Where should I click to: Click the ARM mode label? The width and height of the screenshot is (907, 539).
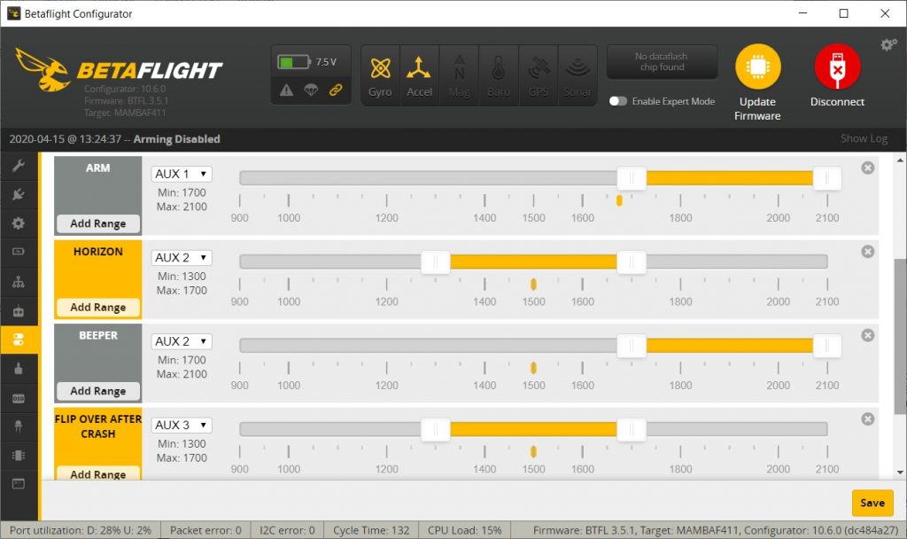97,168
